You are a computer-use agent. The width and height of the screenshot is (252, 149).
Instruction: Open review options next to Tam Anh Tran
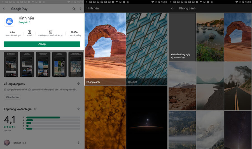pos(78,143)
